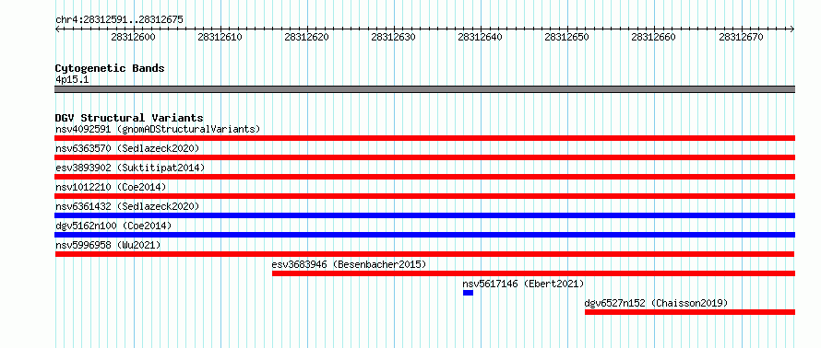Image resolution: width=821 pixels, height=348 pixels.
Task: Click the red nsv1012210 variant bar
Action: tap(424, 196)
